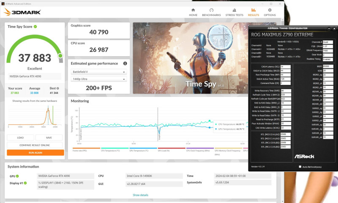Click the CPU Temperature data point on the monitoring graph
Viewport: 338px width, 203px height.
point(210,121)
